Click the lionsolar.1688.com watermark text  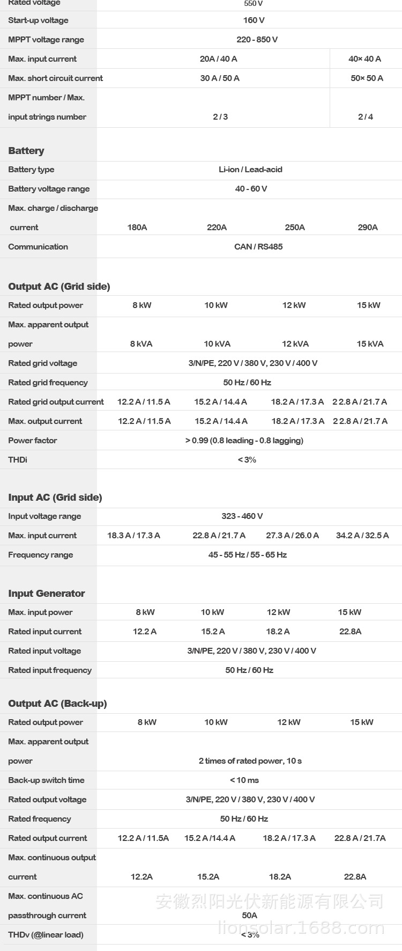coord(301,928)
